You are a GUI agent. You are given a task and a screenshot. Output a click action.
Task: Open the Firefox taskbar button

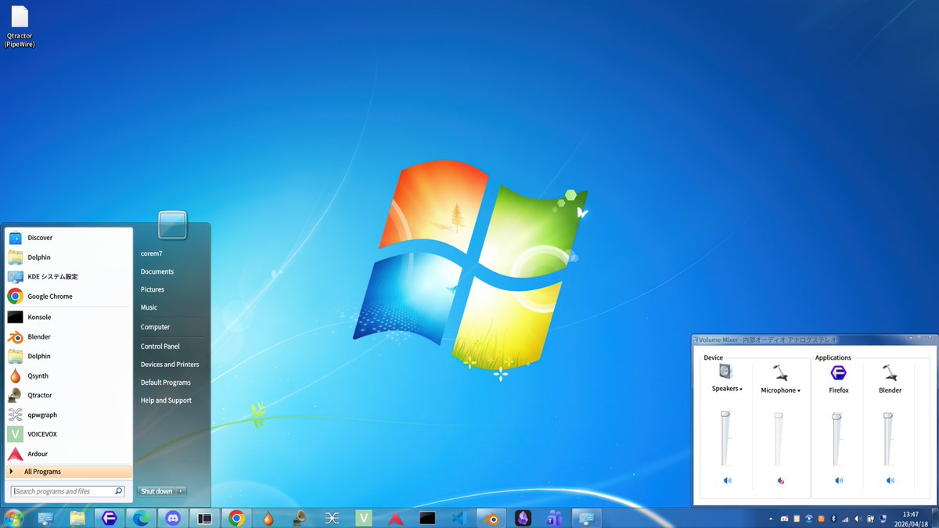110,518
